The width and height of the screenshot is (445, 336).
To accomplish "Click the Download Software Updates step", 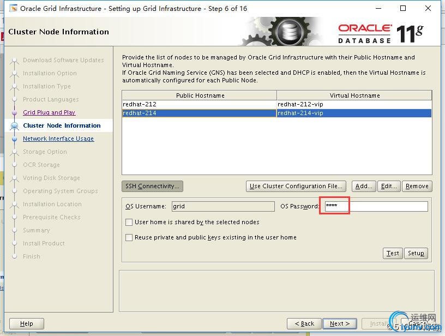I will [64, 60].
